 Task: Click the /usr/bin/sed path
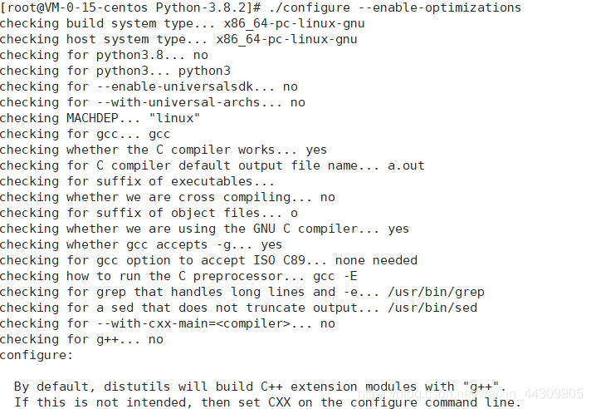coord(432,308)
